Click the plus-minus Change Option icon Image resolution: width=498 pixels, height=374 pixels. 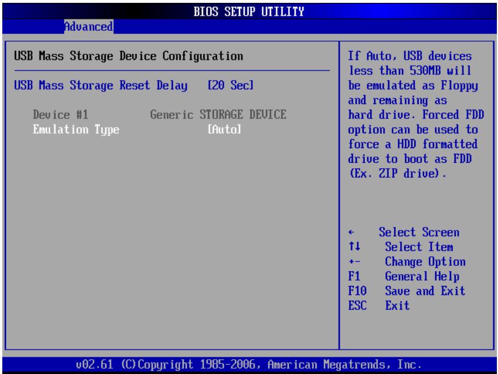[354, 262]
